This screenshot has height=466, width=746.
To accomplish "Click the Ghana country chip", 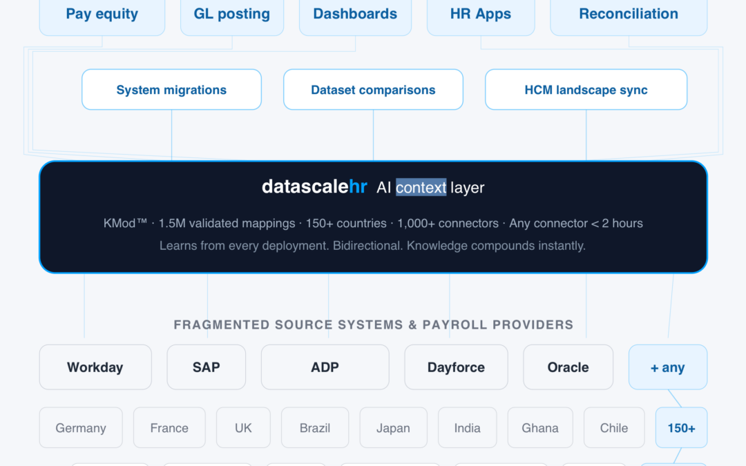I will pyautogui.click(x=539, y=427).
